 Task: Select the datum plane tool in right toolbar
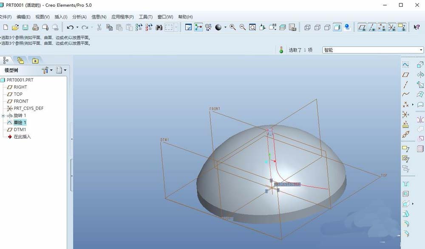click(405, 74)
